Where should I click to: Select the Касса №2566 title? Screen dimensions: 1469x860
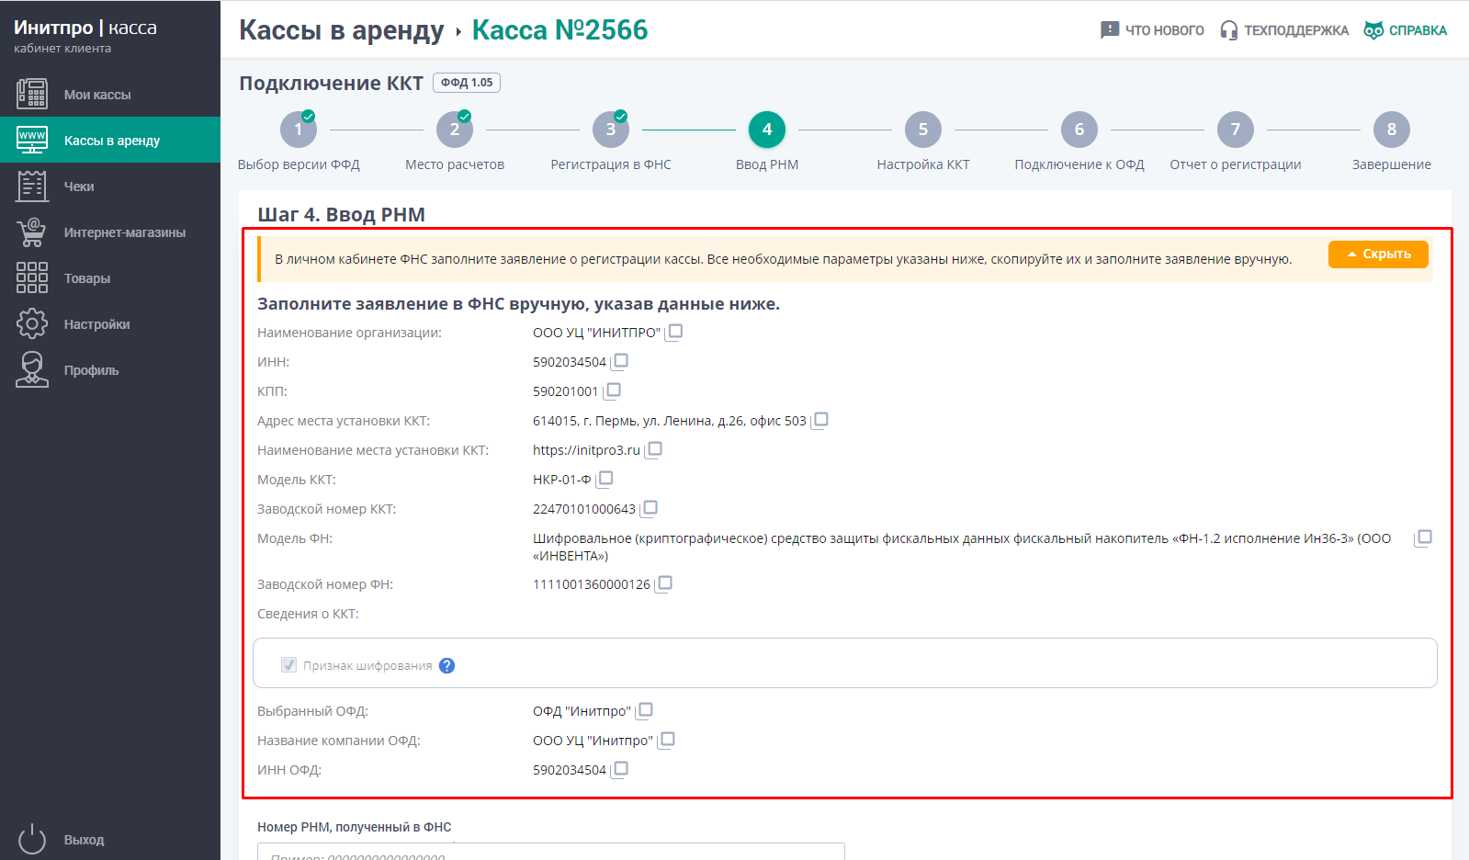pyautogui.click(x=560, y=30)
